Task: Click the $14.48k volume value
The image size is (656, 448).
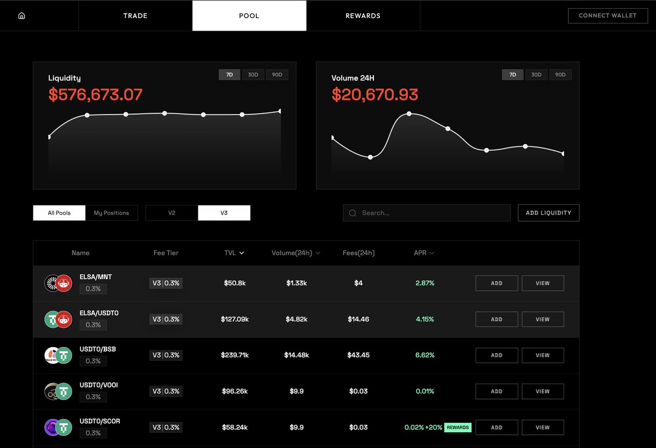Action: [296, 355]
